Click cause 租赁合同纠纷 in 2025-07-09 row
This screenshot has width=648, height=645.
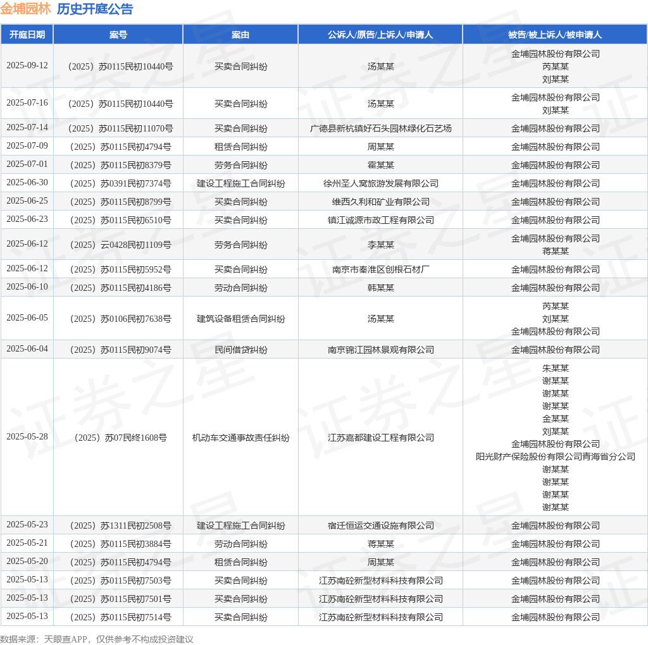240,147
